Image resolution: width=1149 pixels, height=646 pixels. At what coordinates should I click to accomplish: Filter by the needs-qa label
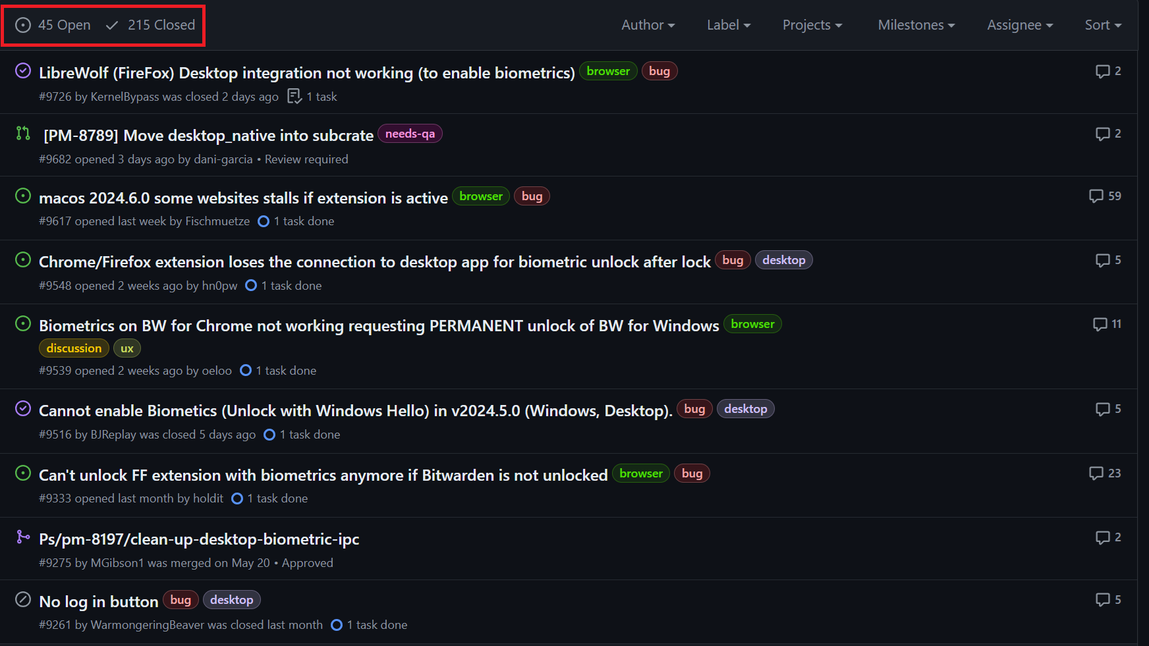coord(410,134)
